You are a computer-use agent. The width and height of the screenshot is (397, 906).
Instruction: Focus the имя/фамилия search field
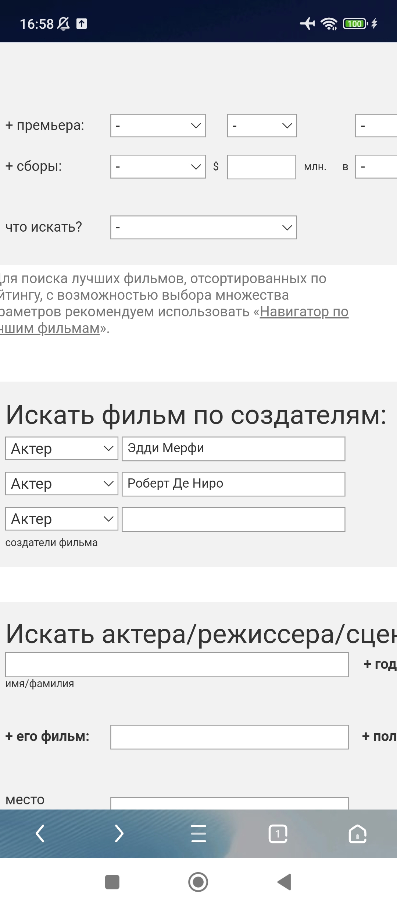click(x=177, y=665)
